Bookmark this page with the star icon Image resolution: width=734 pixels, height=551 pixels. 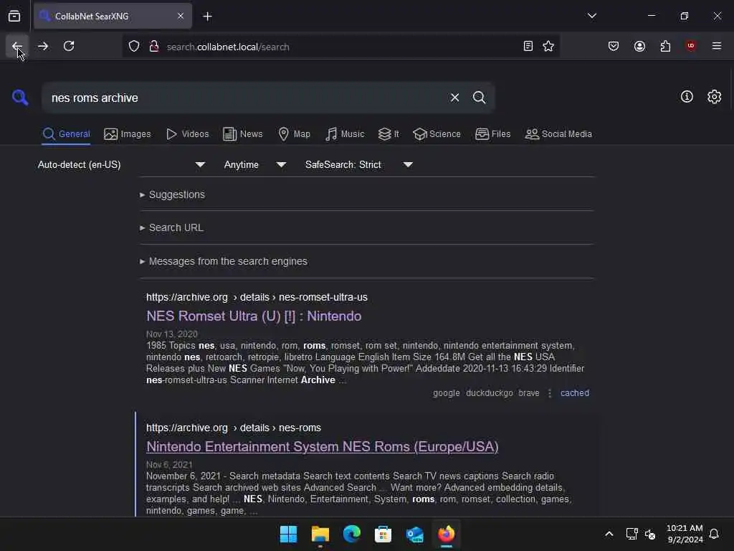548,47
